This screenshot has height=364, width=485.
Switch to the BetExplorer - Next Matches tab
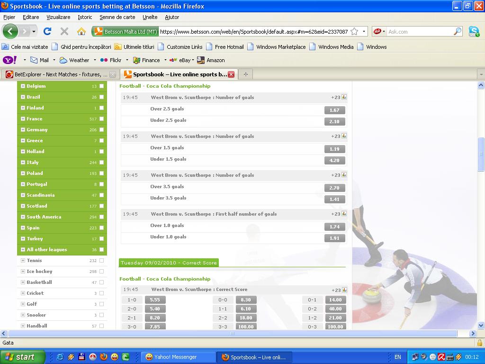tap(61, 74)
